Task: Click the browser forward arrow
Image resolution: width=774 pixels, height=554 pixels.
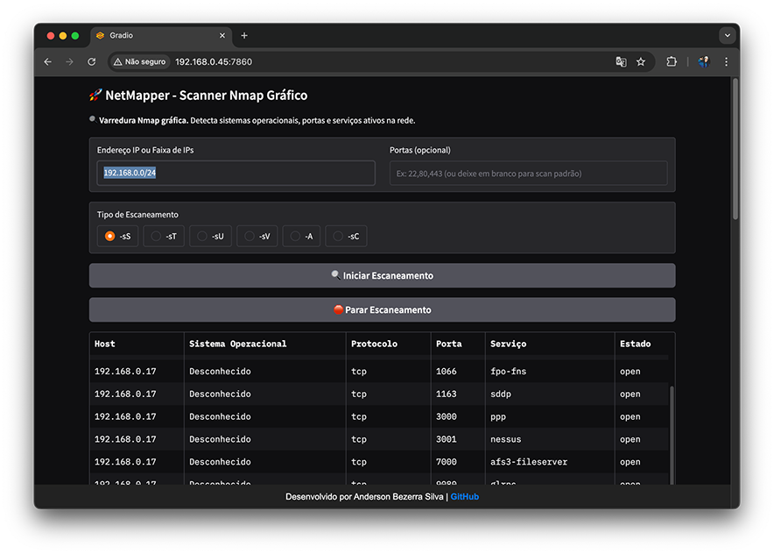Action: click(x=69, y=61)
